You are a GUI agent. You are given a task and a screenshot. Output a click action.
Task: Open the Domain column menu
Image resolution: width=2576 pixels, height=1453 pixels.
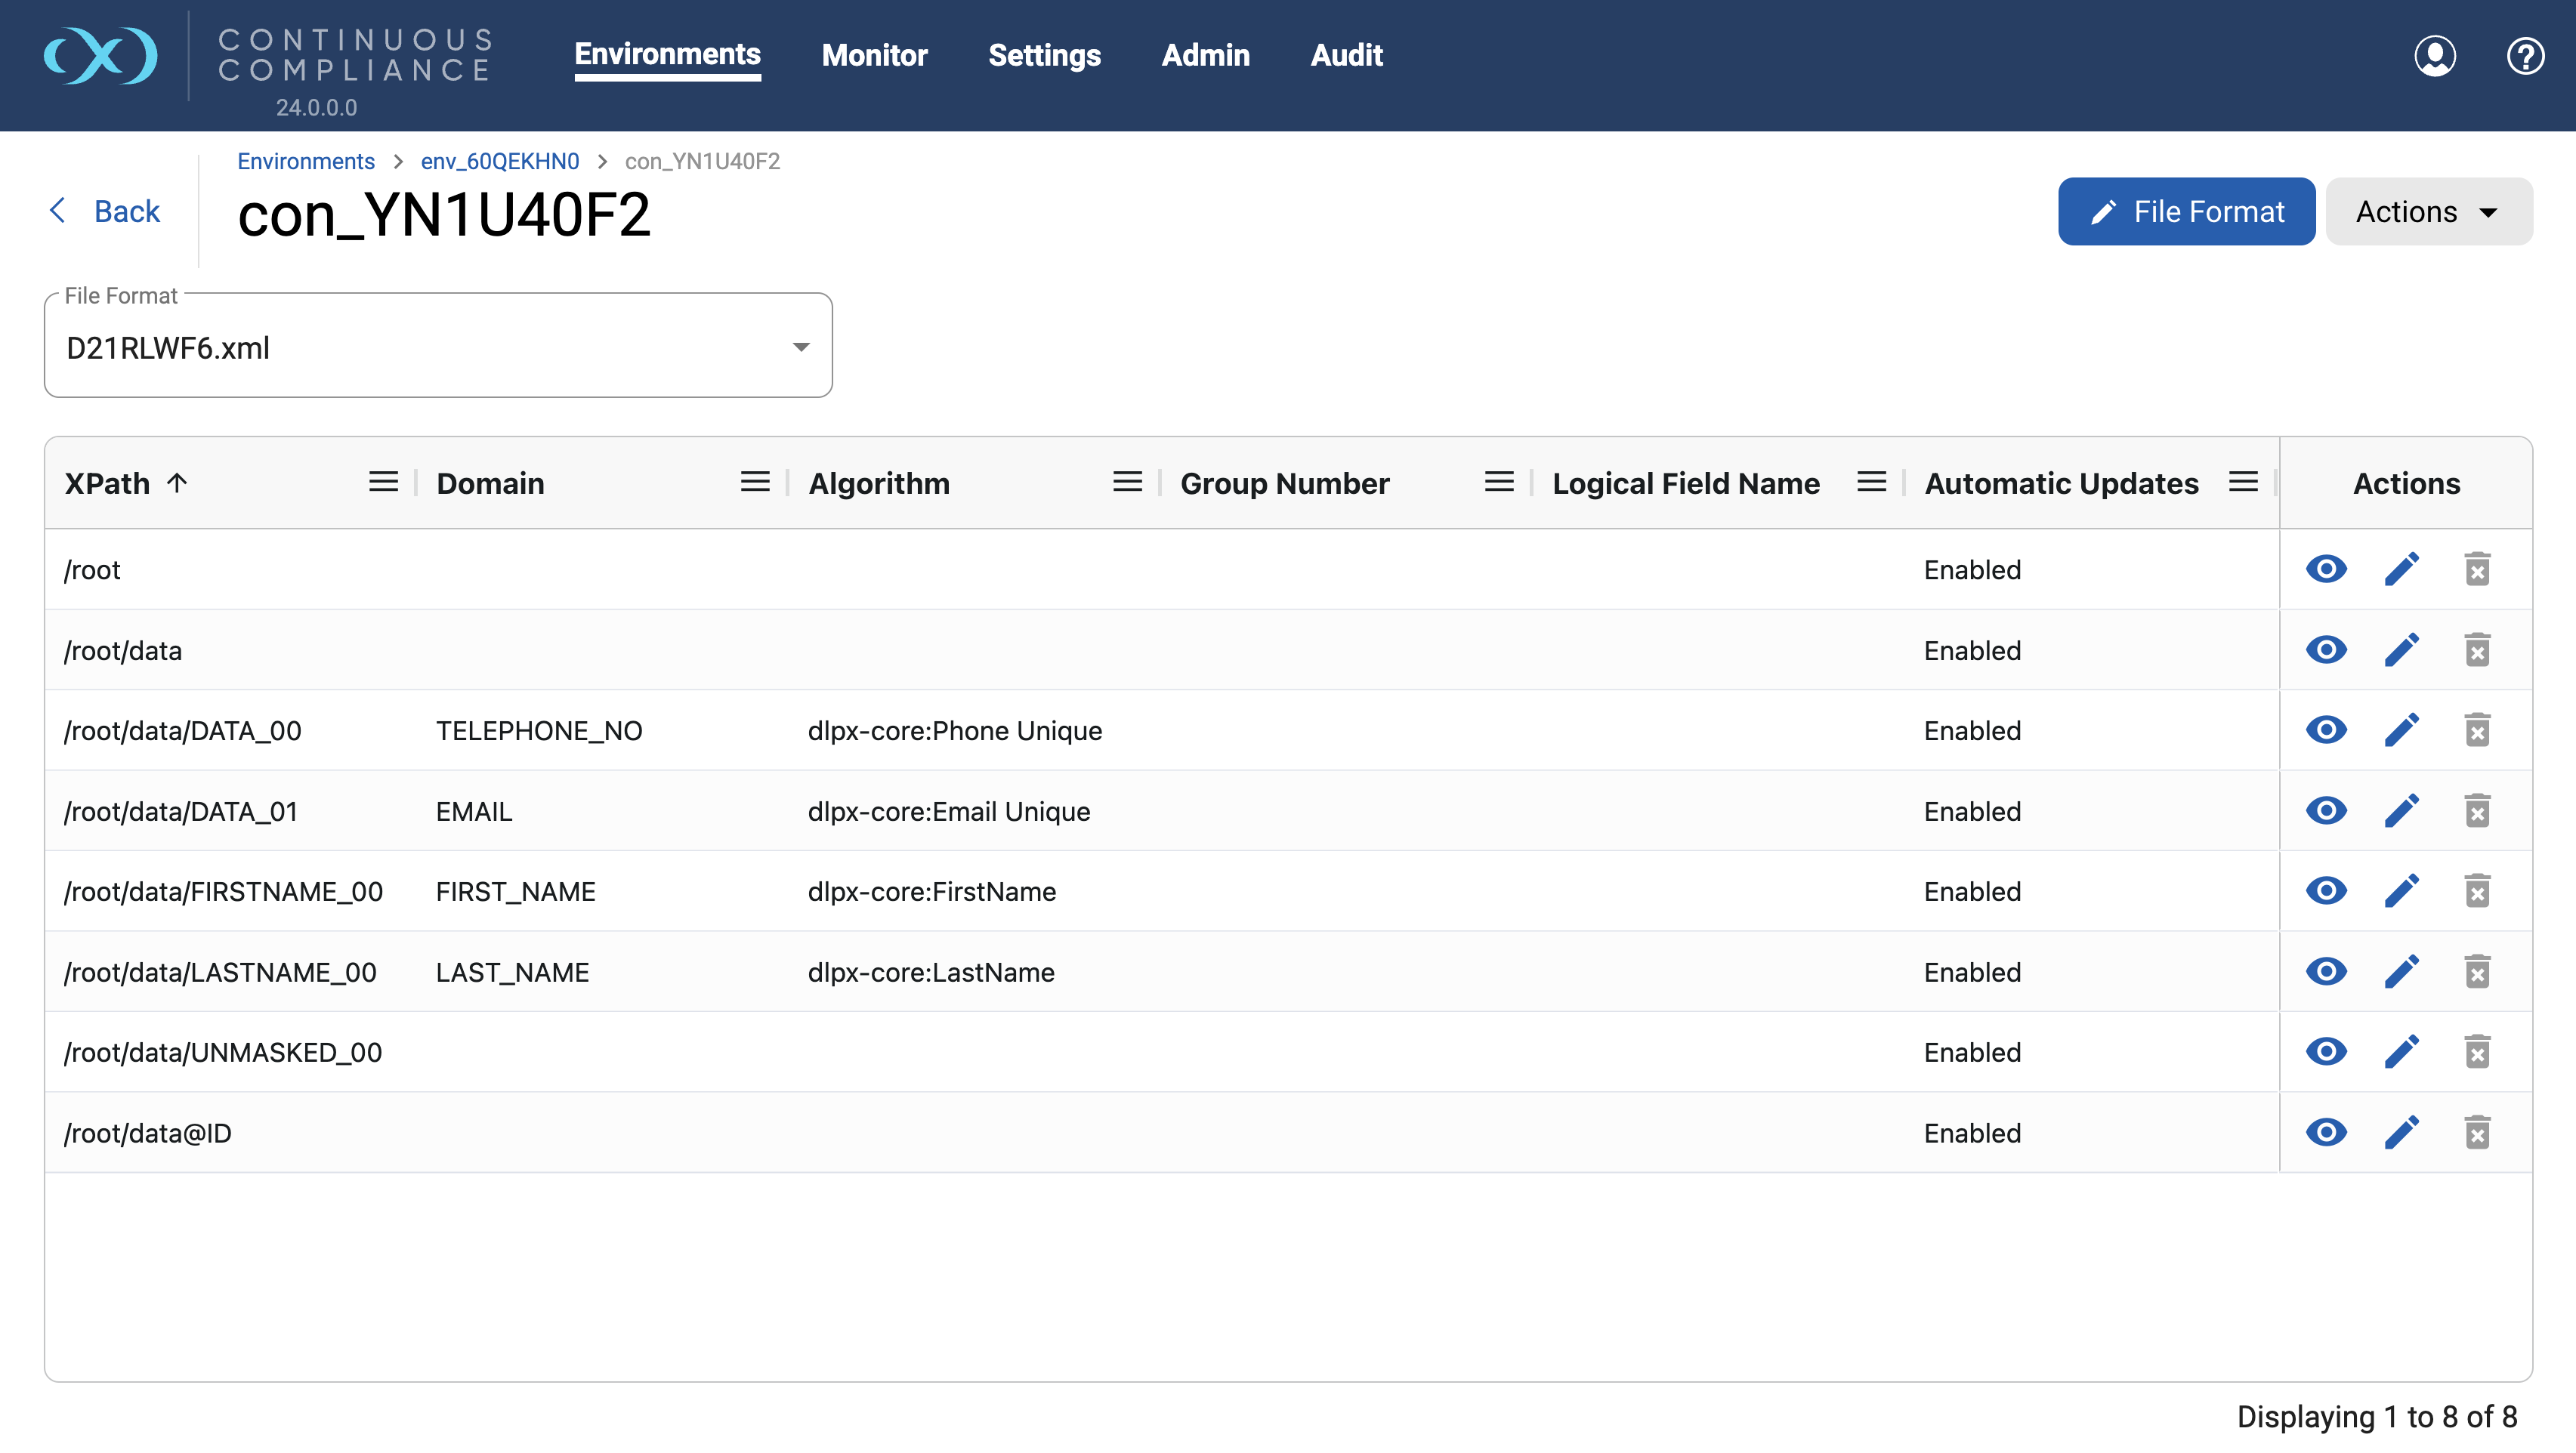(x=755, y=483)
